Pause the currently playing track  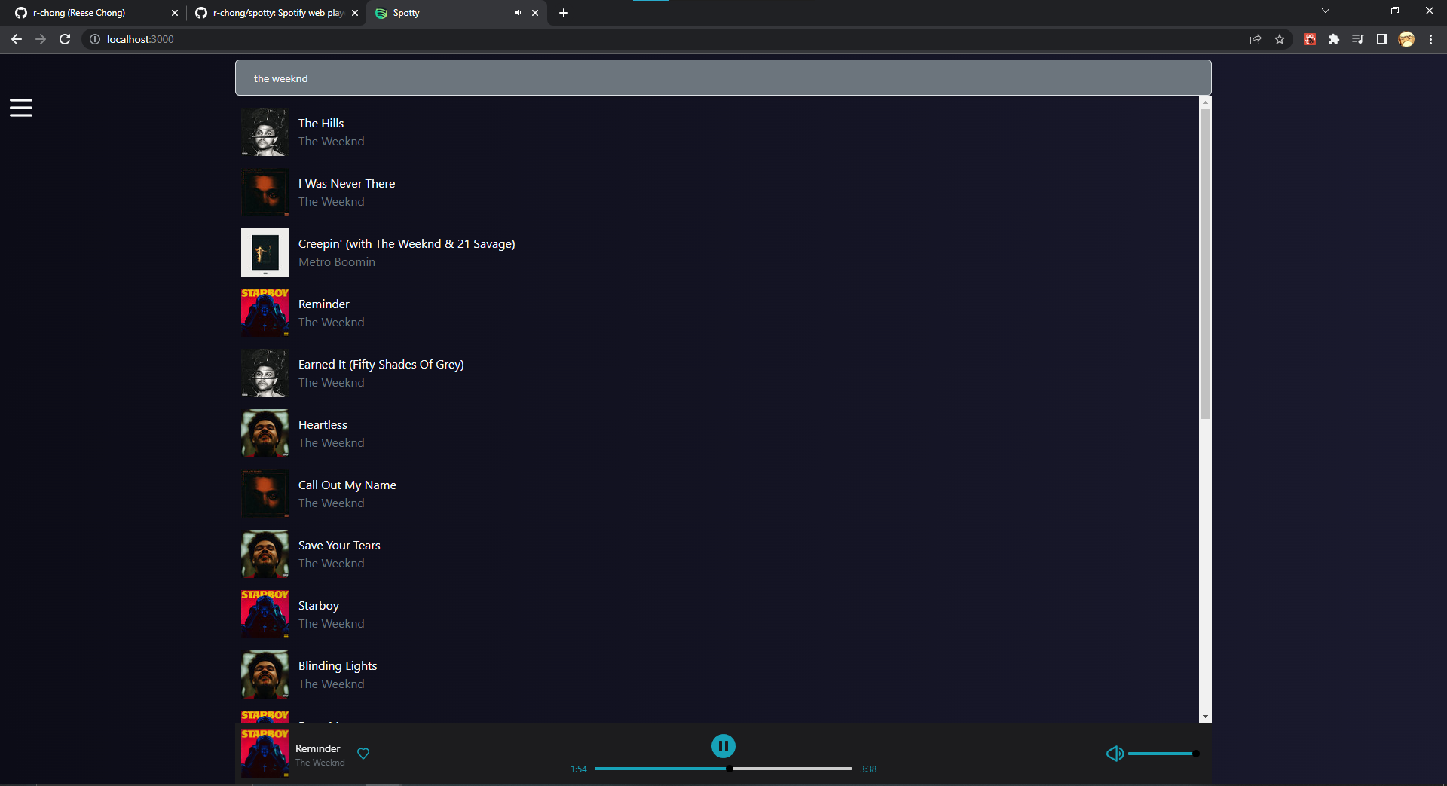[x=723, y=746]
